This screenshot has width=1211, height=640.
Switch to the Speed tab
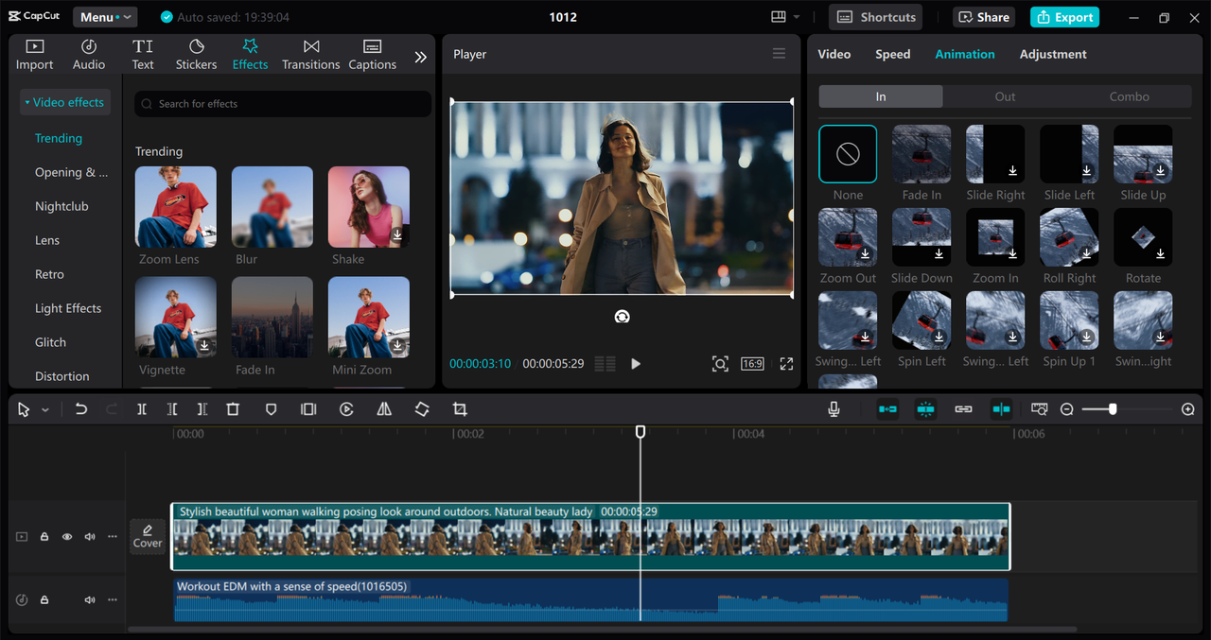892,54
